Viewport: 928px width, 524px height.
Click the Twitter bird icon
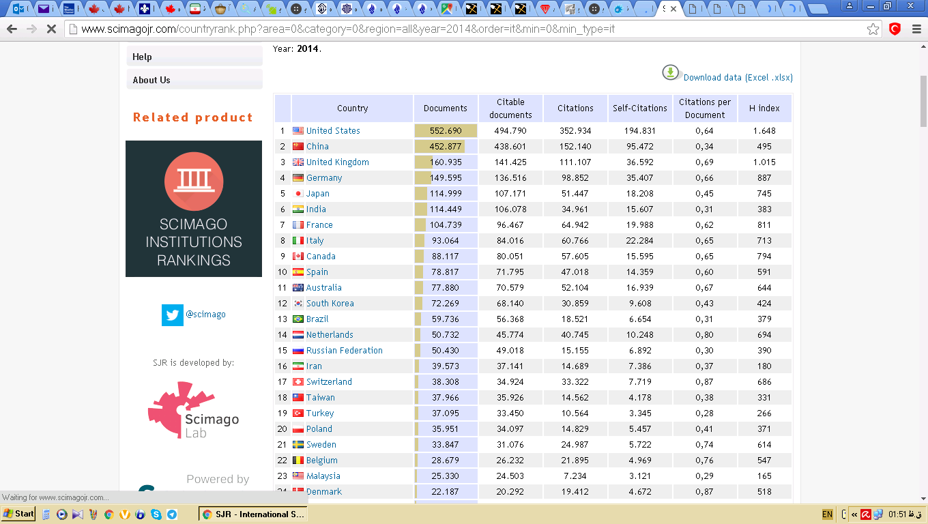click(173, 315)
